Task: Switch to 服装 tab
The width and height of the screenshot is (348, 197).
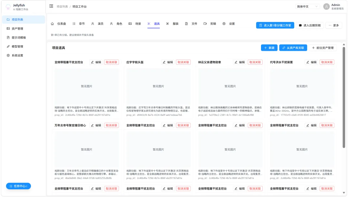Action: pyautogui.click(x=172, y=24)
